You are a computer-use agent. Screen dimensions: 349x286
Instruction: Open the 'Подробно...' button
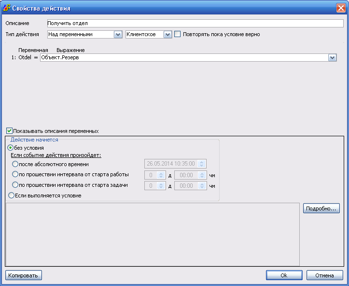pos(321,208)
